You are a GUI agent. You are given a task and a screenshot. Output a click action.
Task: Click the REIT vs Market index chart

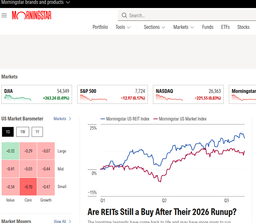coord(166,160)
